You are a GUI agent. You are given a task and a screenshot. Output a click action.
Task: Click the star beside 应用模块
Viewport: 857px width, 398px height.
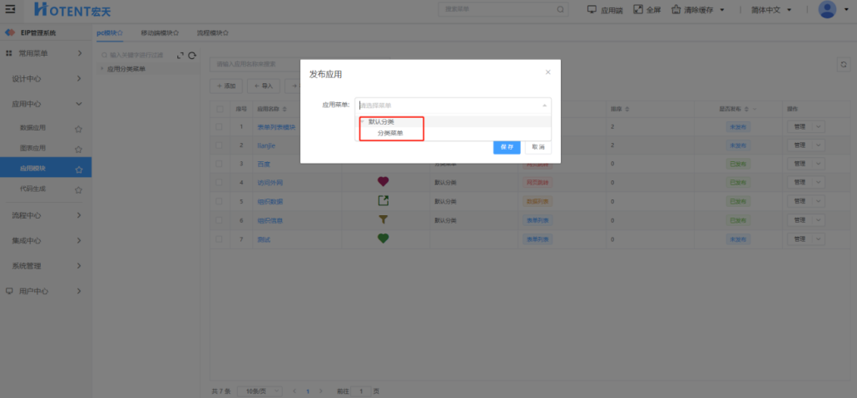78,170
